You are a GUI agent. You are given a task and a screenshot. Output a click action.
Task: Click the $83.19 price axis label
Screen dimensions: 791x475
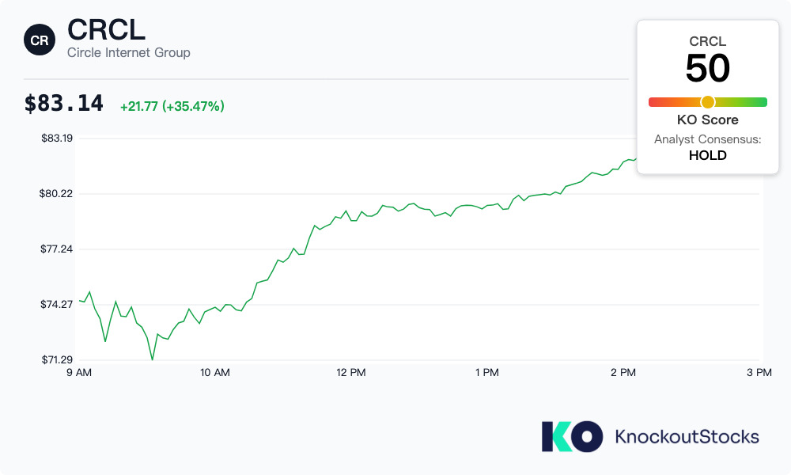pyautogui.click(x=55, y=138)
